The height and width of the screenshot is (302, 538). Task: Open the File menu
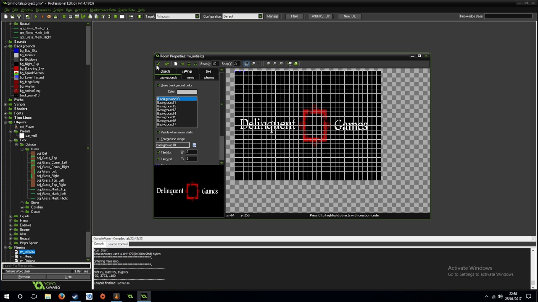[x=7, y=10]
